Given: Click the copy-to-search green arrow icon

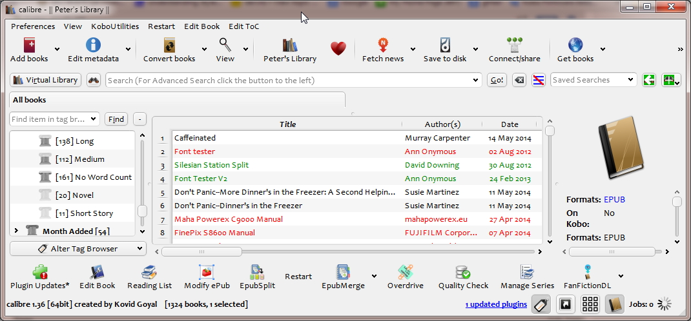Looking at the screenshot, I should pyautogui.click(x=648, y=80).
